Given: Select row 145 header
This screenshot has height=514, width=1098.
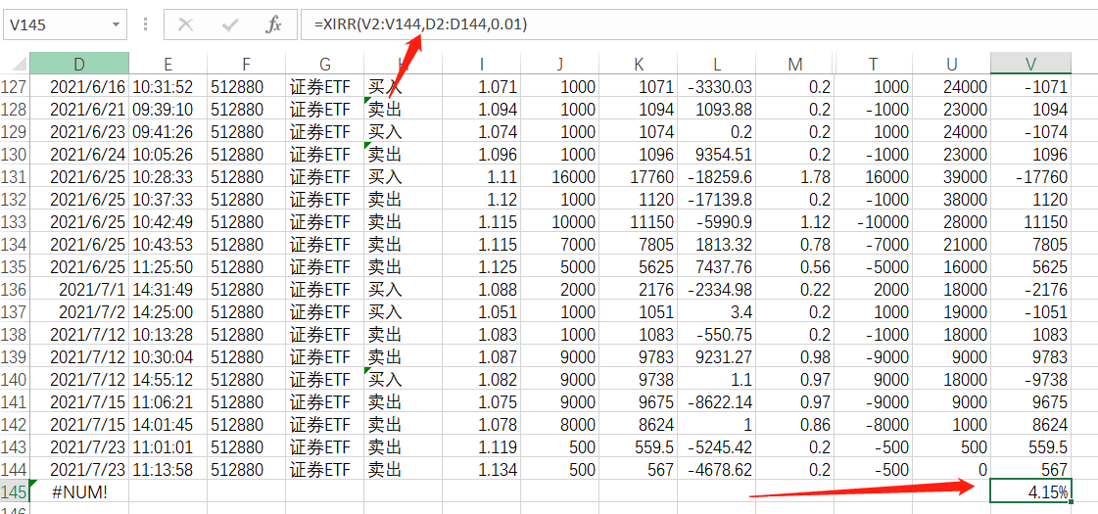Looking at the screenshot, I should 15,491.
